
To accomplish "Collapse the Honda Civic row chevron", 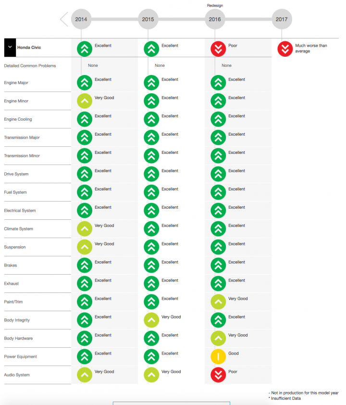I will pyautogui.click(x=10, y=47).
